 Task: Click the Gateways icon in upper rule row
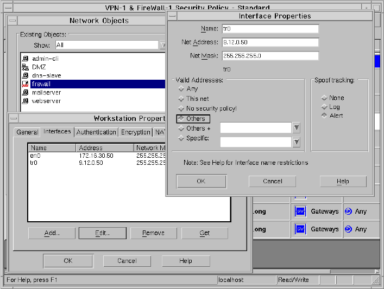[300, 211]
